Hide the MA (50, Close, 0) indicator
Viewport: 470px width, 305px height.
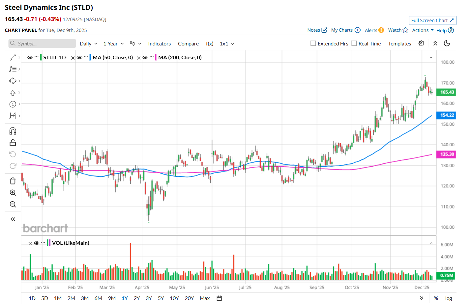click(79, 57)
